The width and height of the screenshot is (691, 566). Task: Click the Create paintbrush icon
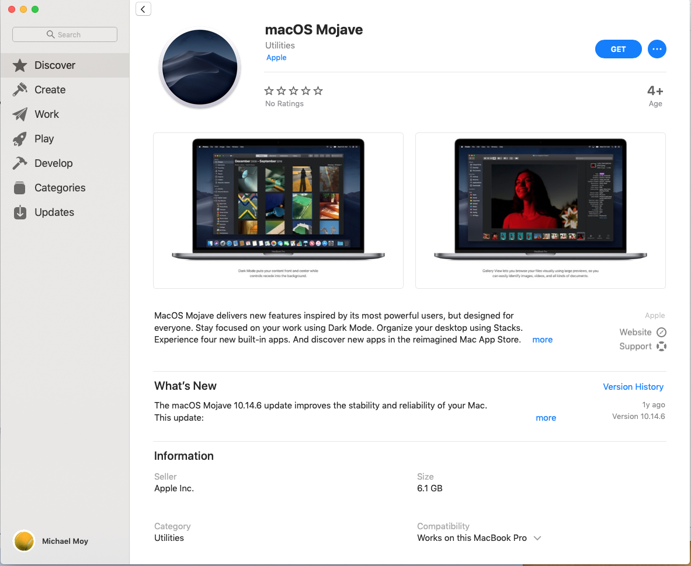click(20, 90)
